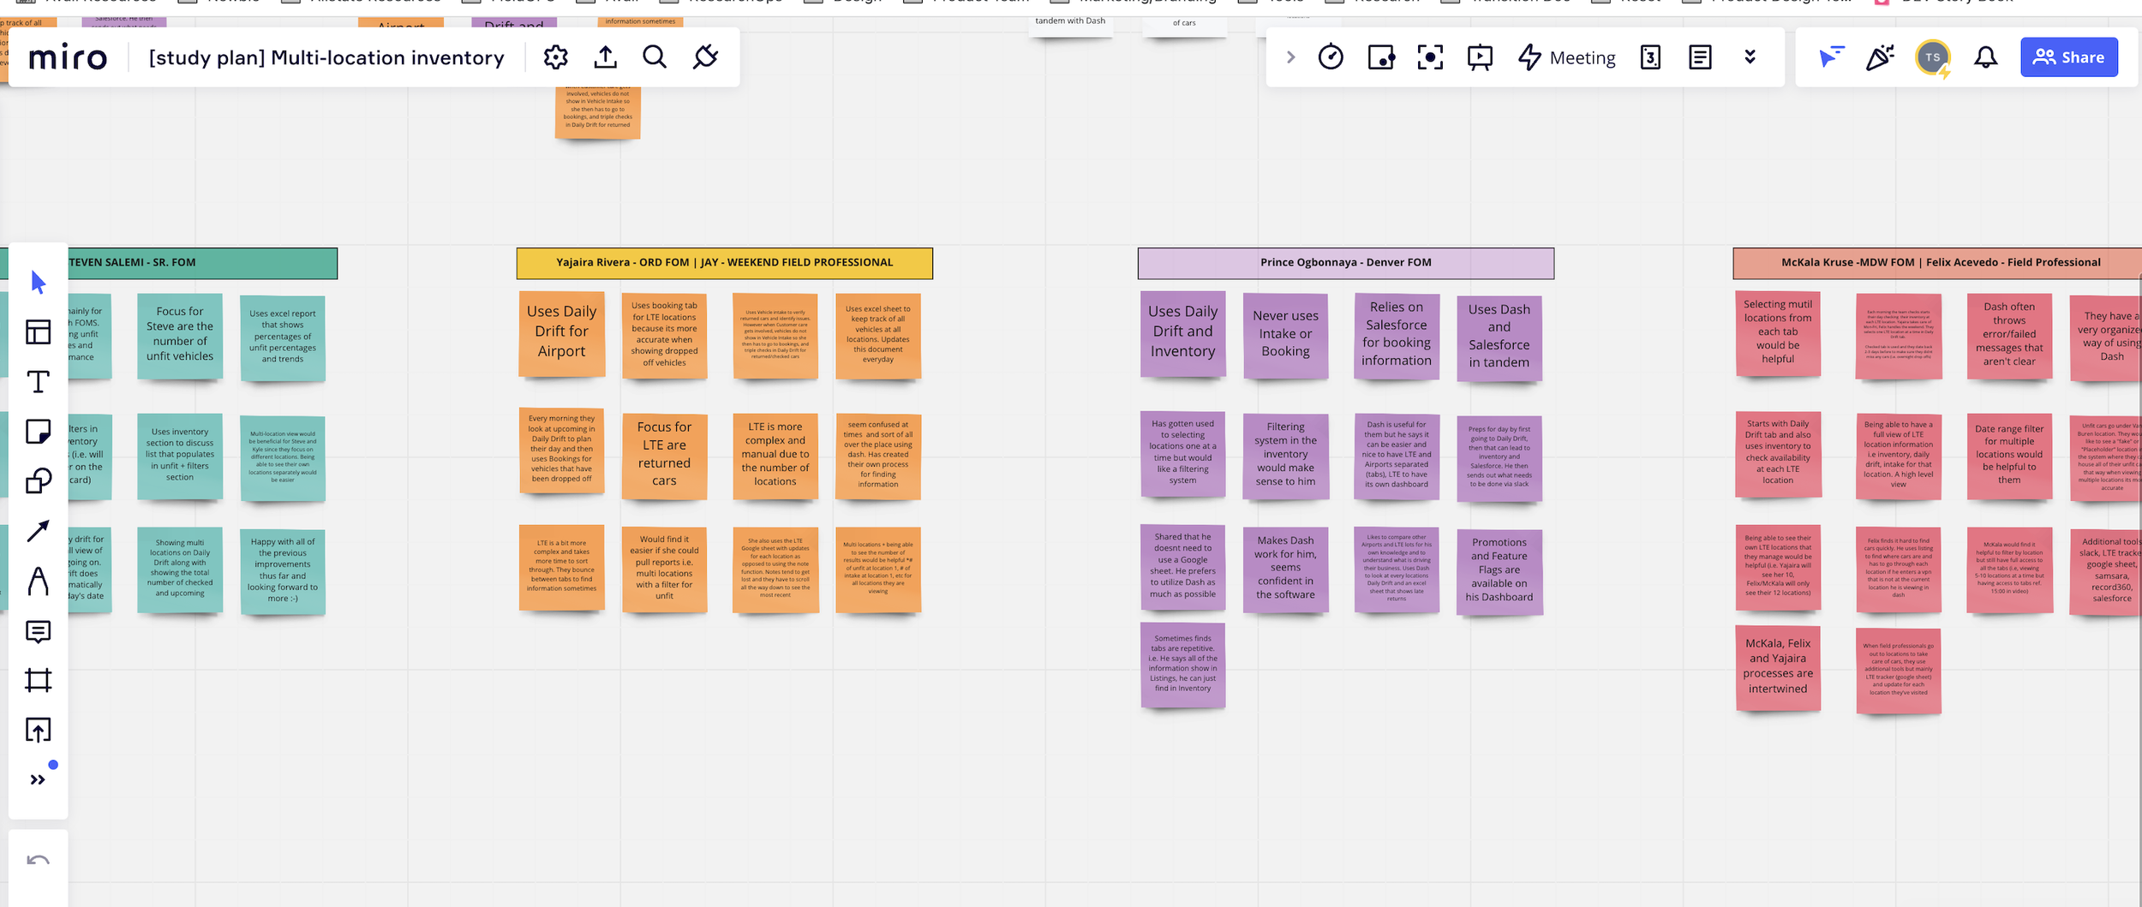Image resolution: width=2142 pixels, height=907 pixels.
Task: Select 'Would find it easier if she could' sticky
Action: point(664,570)
